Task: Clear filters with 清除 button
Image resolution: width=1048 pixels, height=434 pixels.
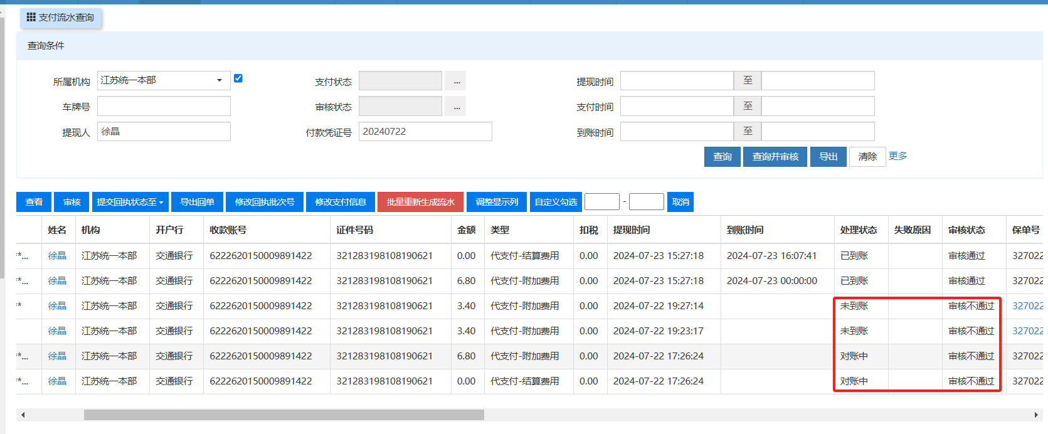Action: click(867, 157)
